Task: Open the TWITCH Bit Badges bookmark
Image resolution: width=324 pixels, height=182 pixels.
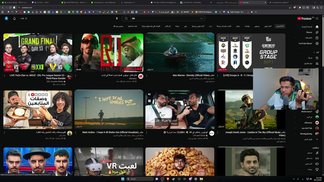Action: pos(204,12)
